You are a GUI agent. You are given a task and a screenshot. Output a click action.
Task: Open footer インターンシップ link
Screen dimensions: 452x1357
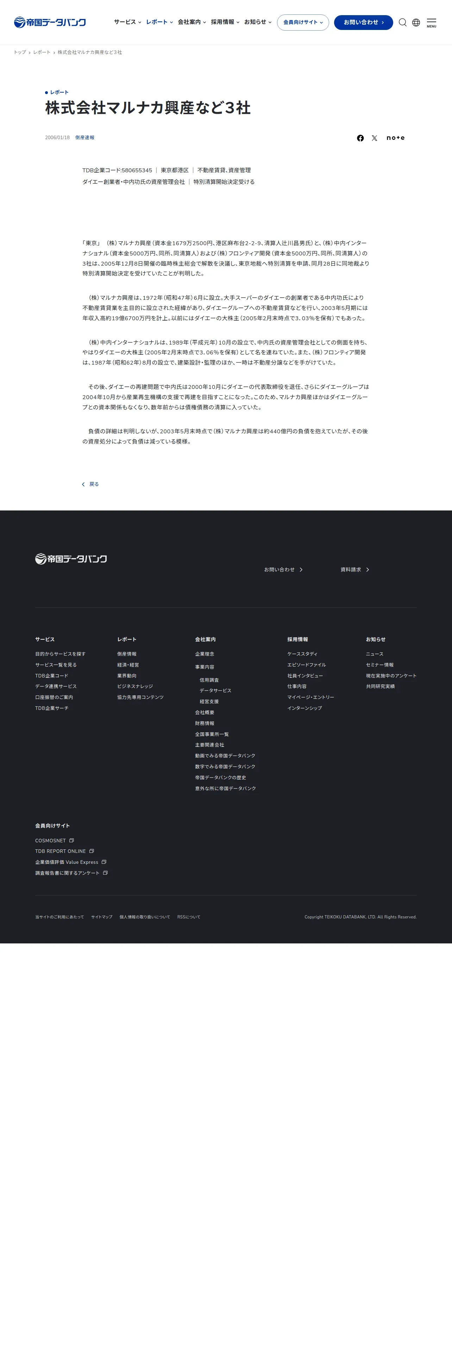(305, 708)
